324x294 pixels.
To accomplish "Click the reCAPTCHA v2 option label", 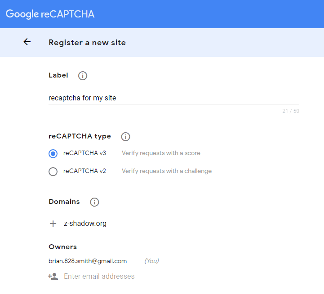I will (x=84, y=171).
